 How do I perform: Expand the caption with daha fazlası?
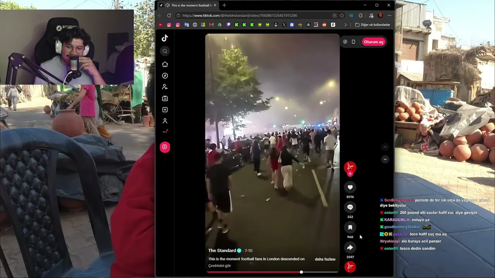(x=325, y=259)
